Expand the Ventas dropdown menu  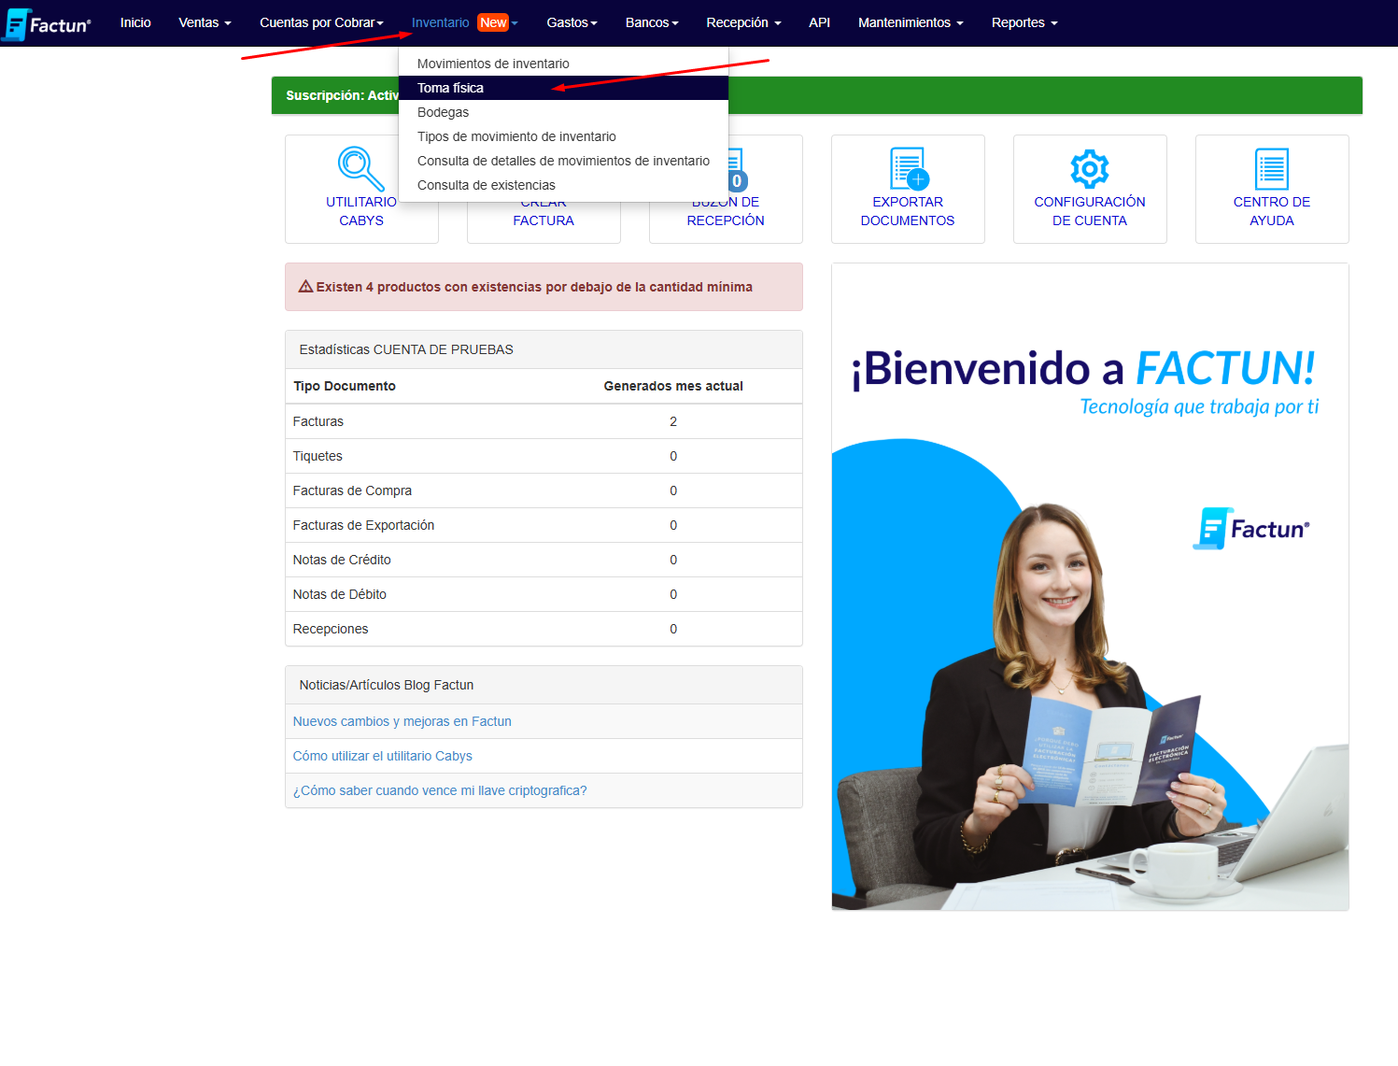[x=205, y=22]
